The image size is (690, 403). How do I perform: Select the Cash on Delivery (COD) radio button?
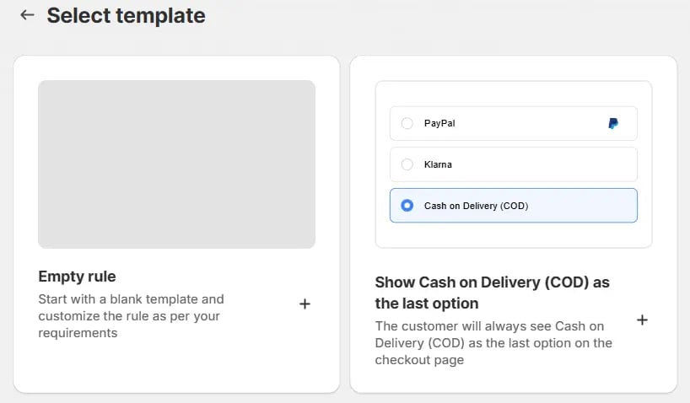[x=407, y=206]
